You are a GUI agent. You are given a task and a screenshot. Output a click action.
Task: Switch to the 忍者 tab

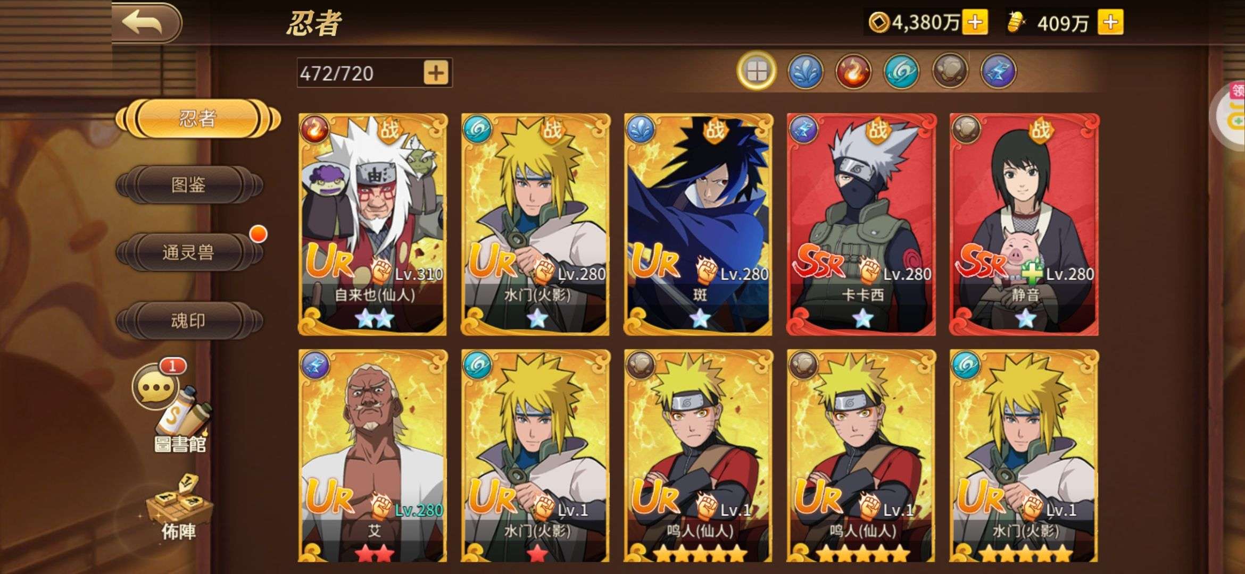[x=197, y=118]
